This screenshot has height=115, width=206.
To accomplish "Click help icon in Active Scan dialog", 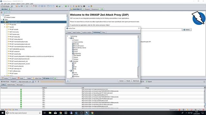I will click(68, 81).
